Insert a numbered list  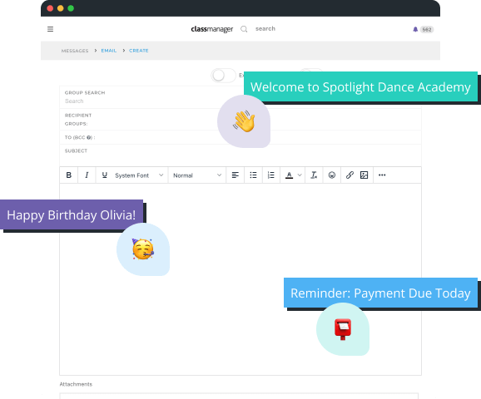[x=270, y=175]
